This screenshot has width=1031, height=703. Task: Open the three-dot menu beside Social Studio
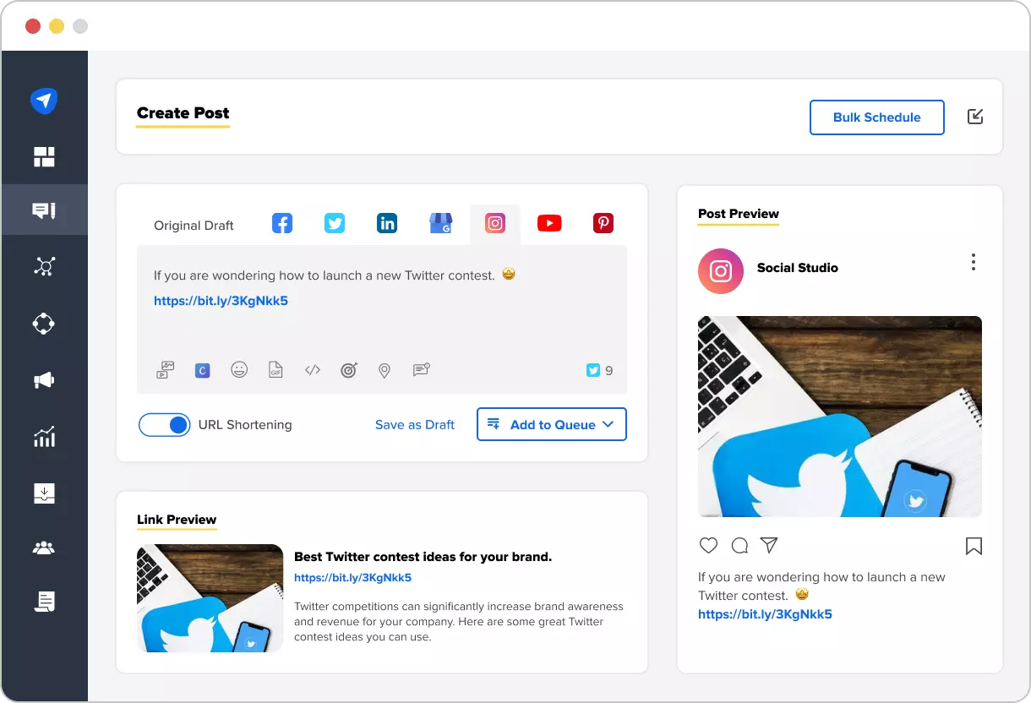pos(974,262)
